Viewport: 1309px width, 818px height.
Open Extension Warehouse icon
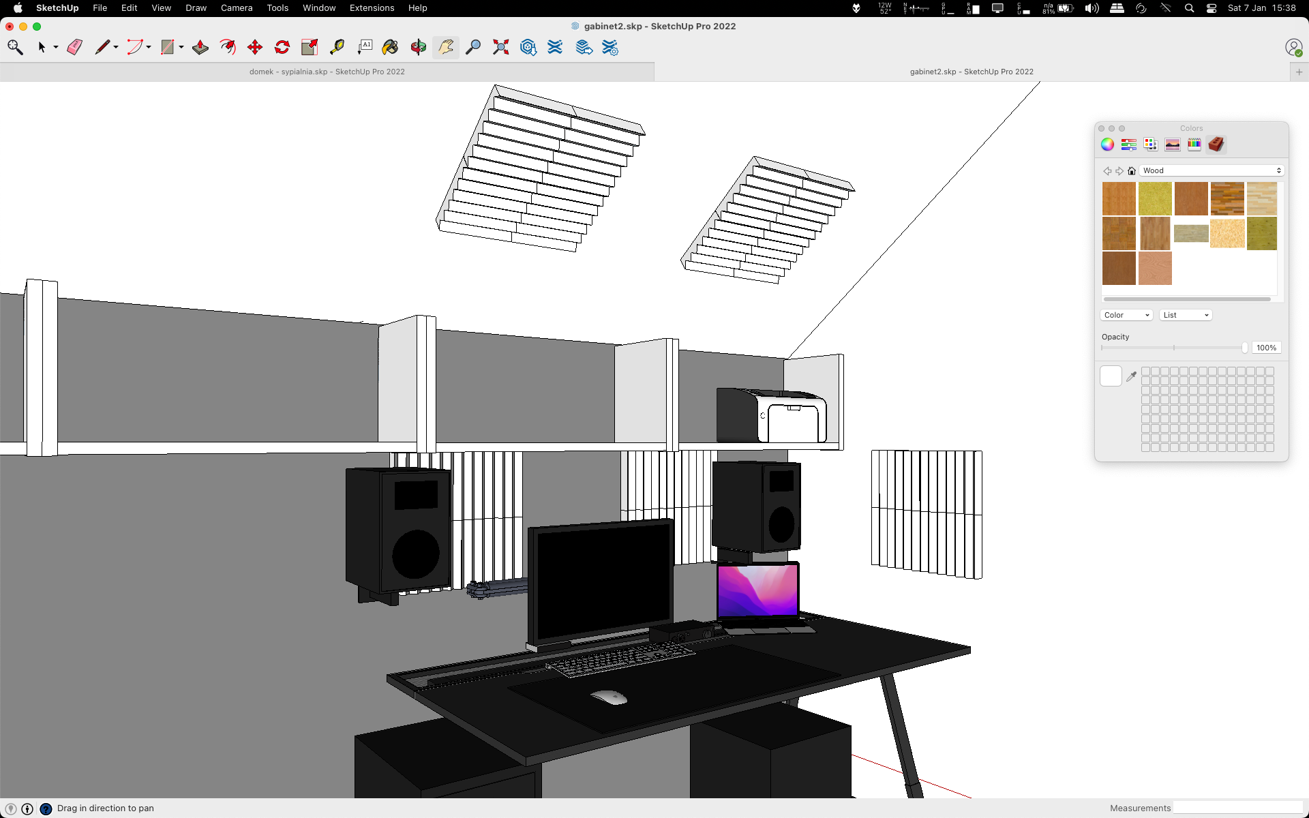pos(556,47)
